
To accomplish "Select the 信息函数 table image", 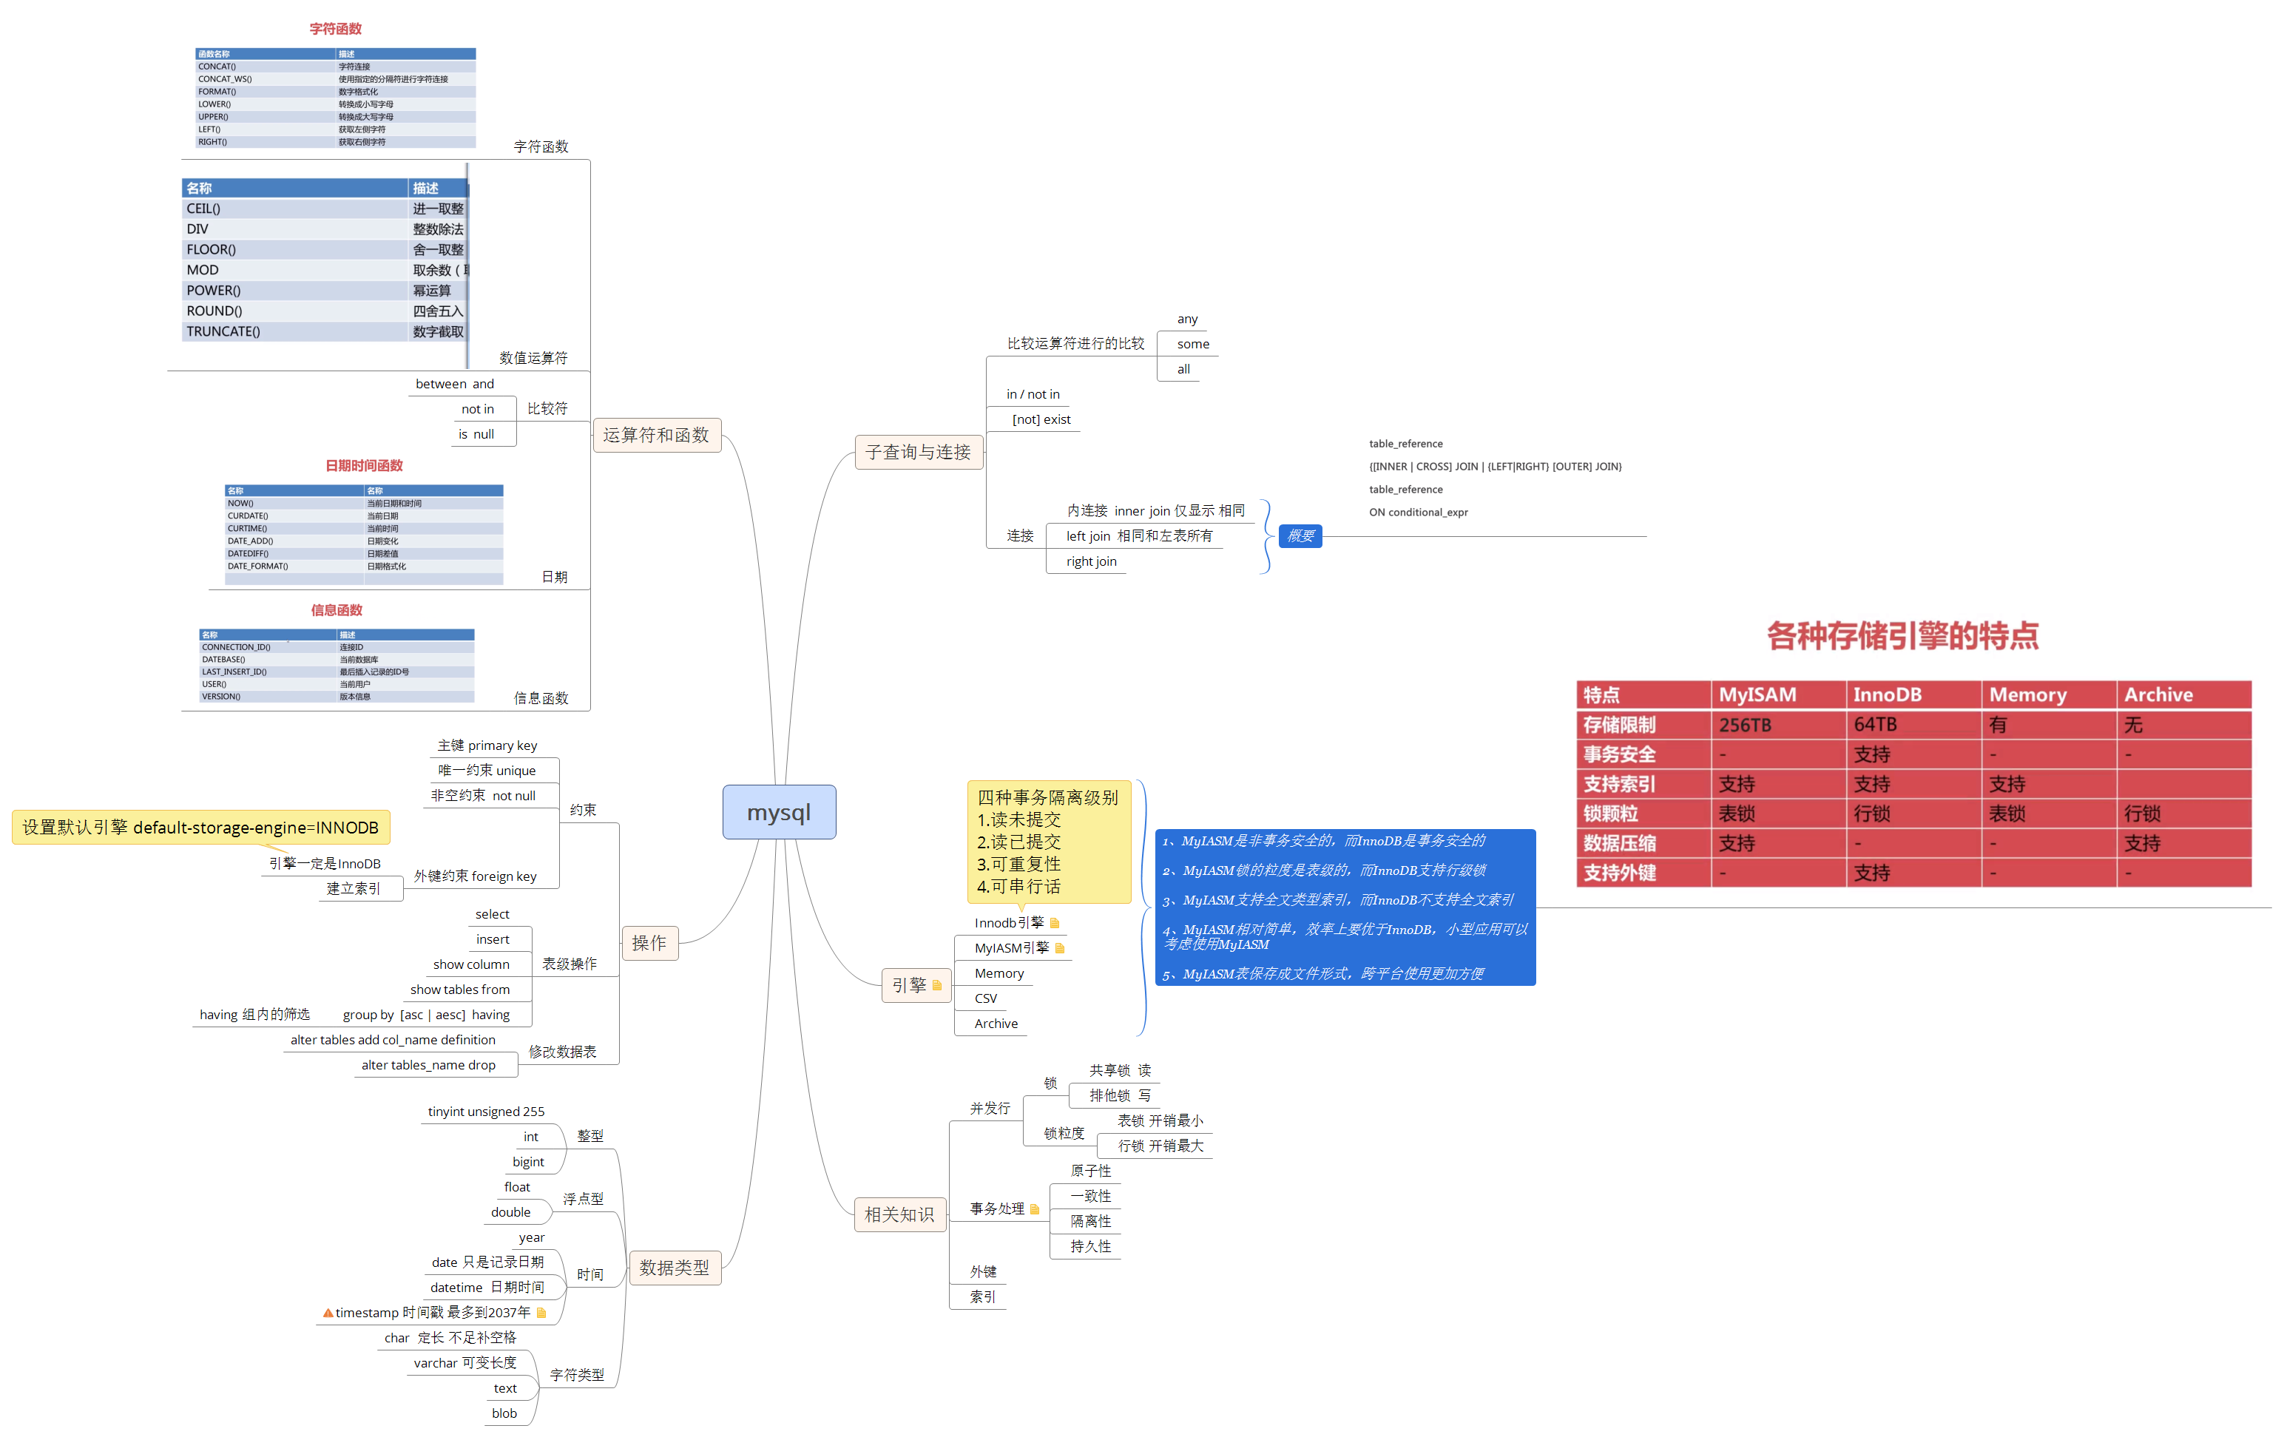I will tap(337, 652).
